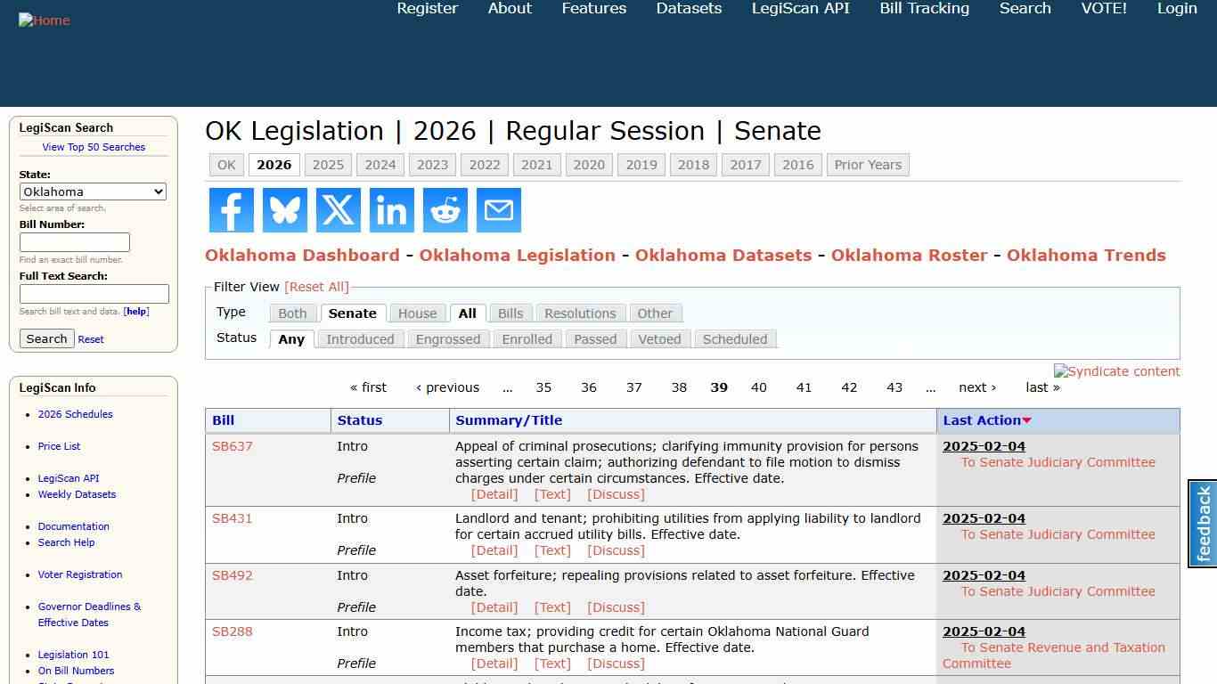Open the SB637 bill link

[232, 446]
